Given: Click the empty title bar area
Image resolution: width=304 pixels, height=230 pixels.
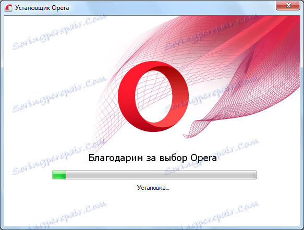Looking at the screenshot, I should click(x=171, y=8).
